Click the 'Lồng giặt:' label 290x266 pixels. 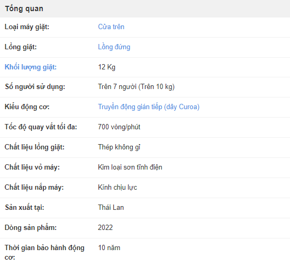point(21,47)
